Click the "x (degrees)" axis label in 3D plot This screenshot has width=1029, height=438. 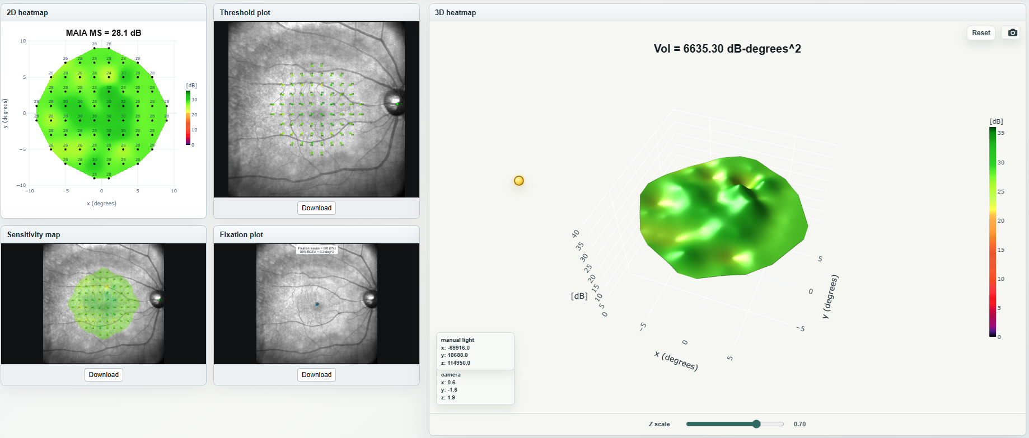tap(676, 361)
